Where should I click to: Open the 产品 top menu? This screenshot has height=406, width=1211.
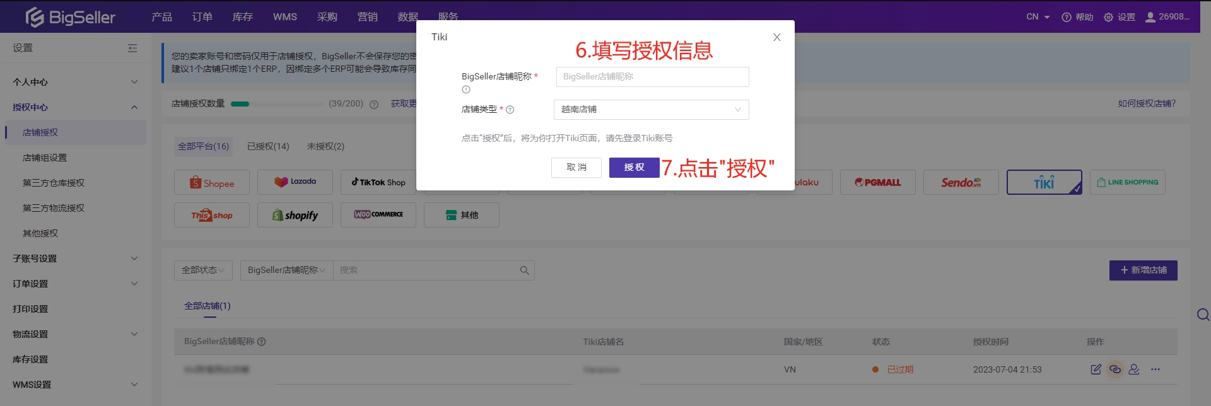point(162,17)
